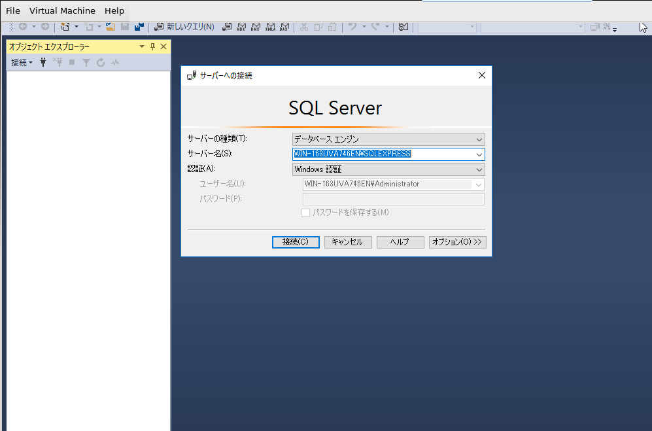This screenshot has width=652, height=431.
Task: Expand options with オプション(O) >> button
Action: tap(457, 242)
